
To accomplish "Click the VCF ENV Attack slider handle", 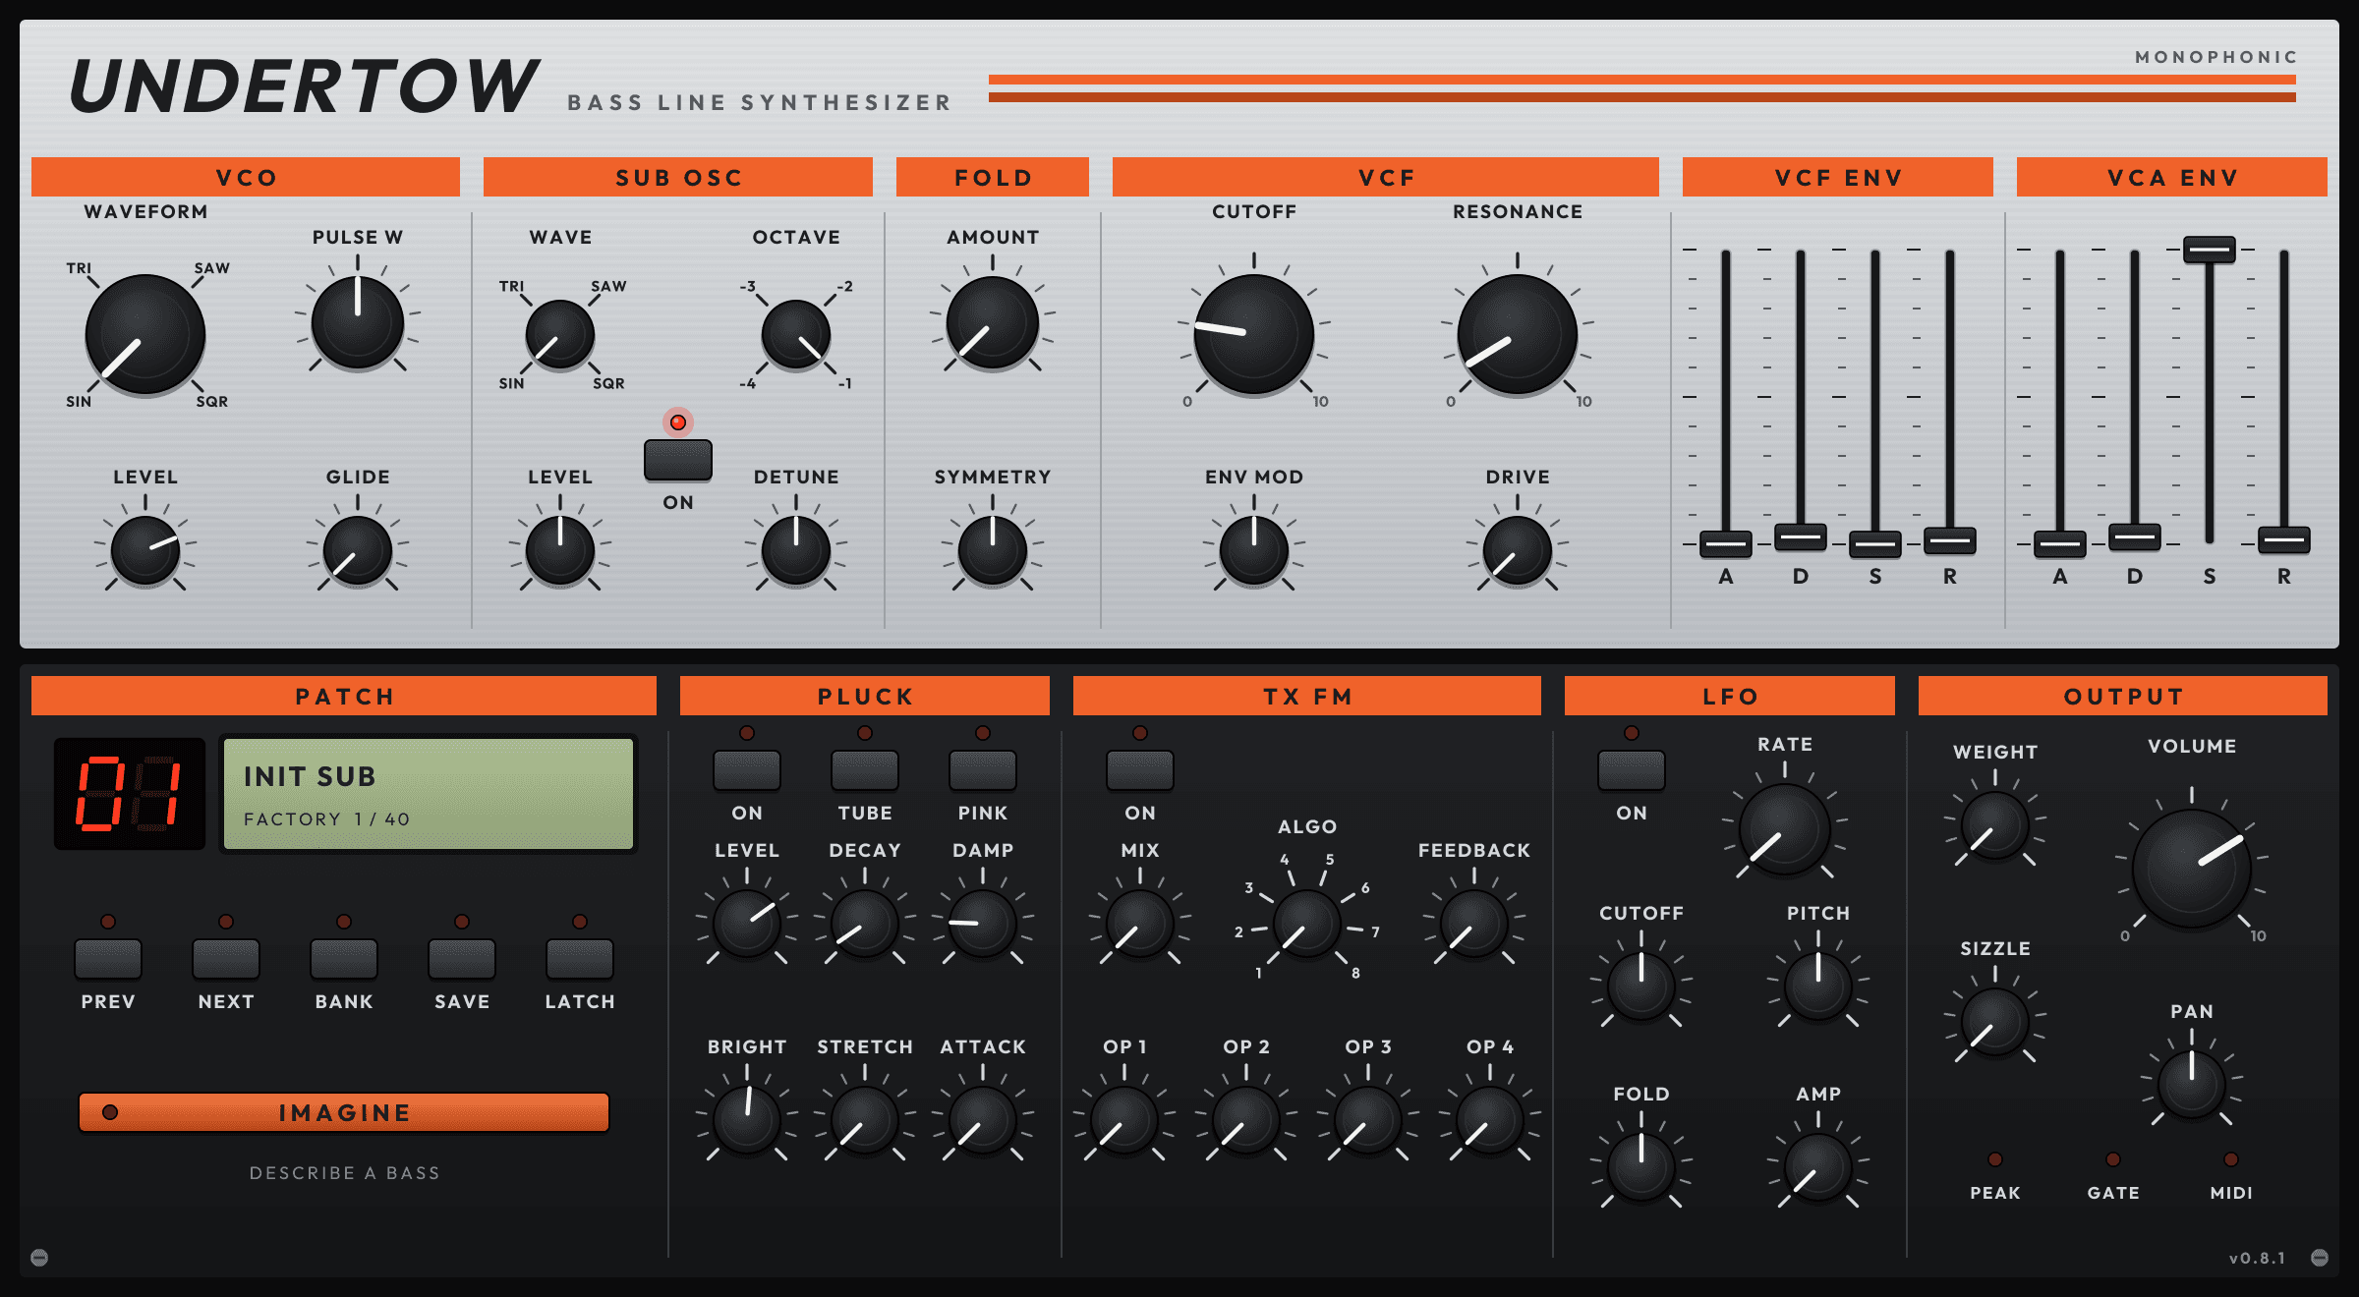I will (1726, 543).
